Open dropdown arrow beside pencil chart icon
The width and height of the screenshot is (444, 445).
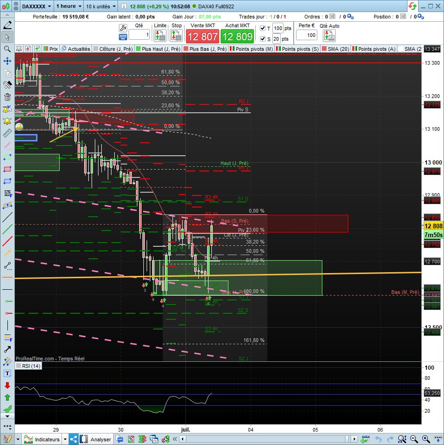(x=18, y=439)
